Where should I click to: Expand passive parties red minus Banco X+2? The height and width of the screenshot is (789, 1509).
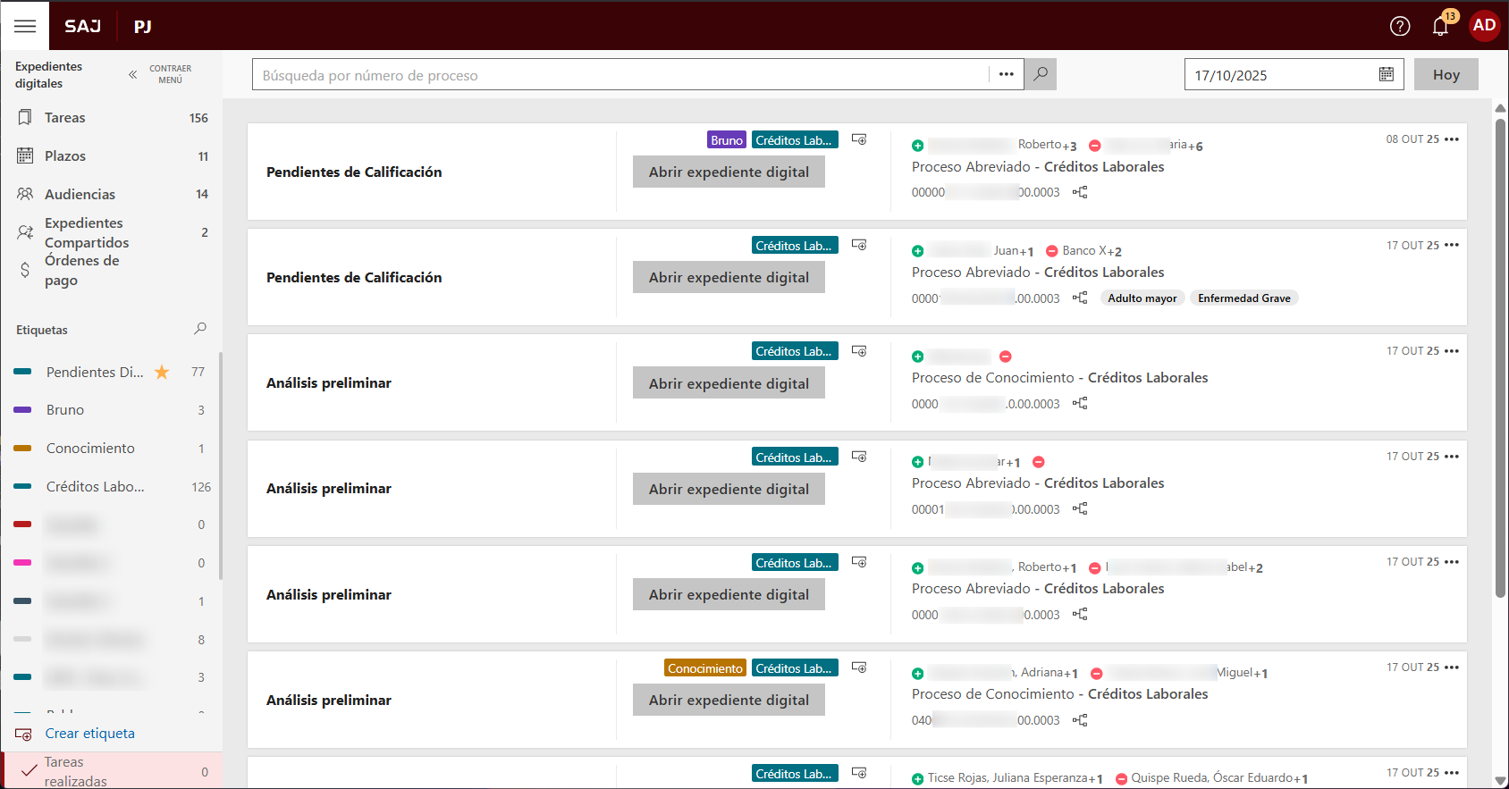click(x=1051, y=251)
